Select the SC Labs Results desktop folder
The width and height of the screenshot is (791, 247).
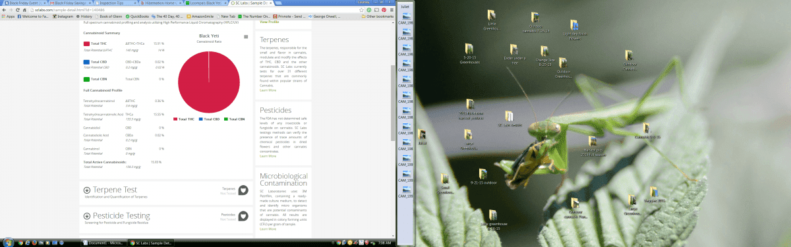509,119
